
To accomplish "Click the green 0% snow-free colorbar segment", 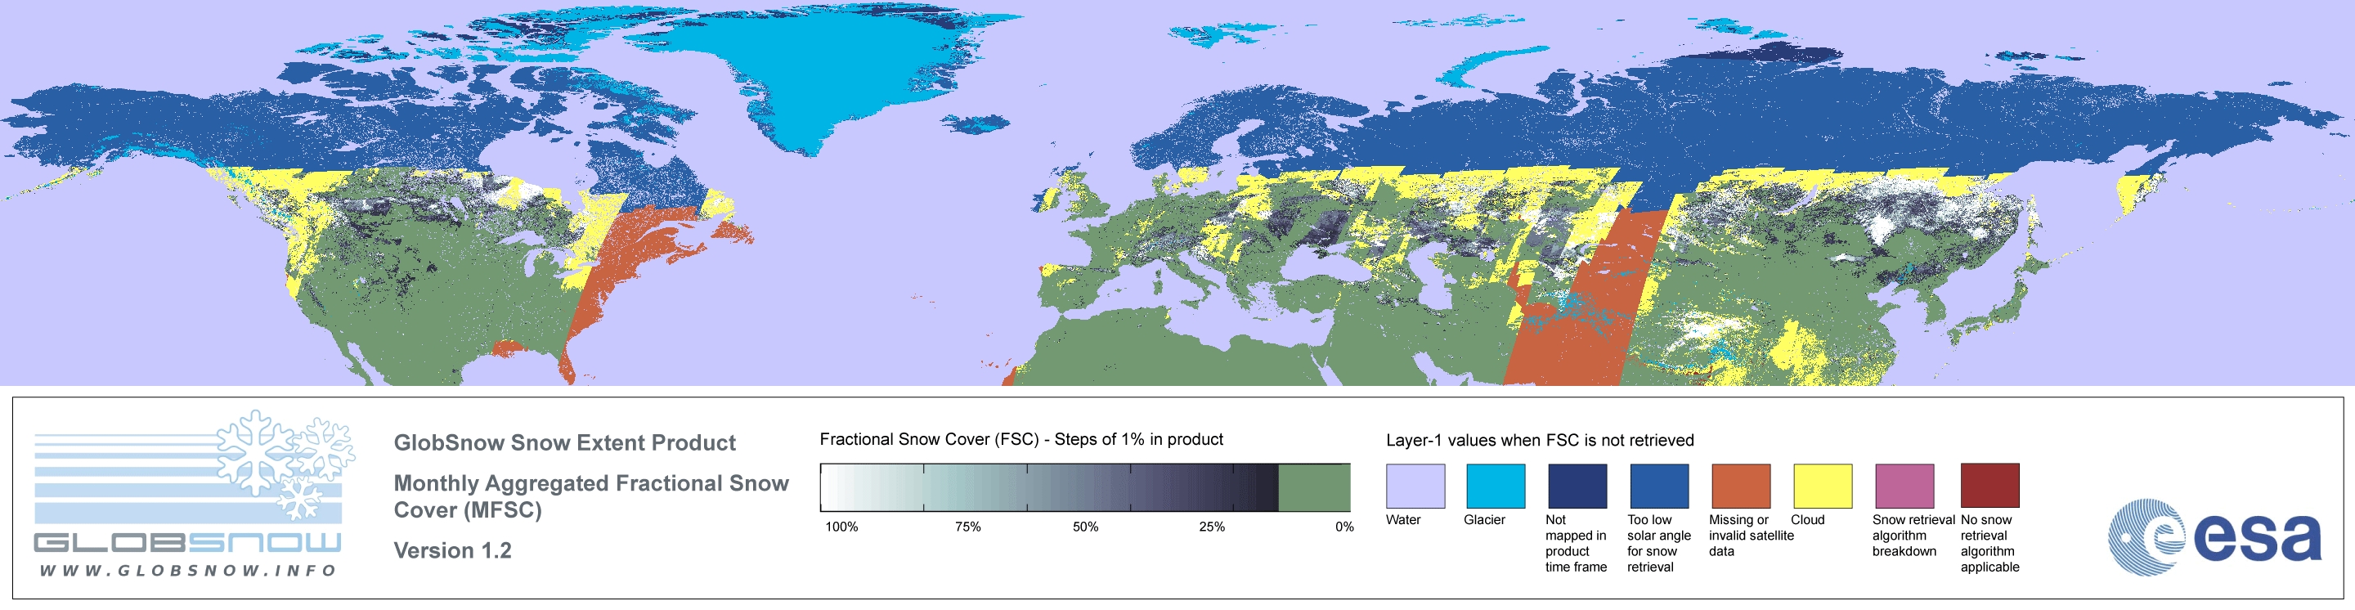I will tap(1314, 487).
